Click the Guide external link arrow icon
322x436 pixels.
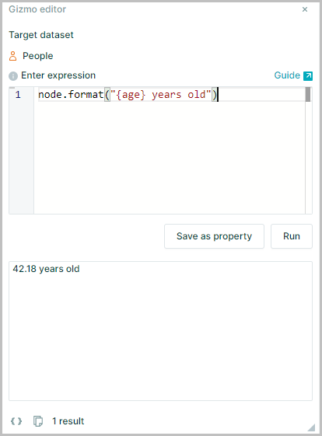pyautogui.click(x=308, y=76)
